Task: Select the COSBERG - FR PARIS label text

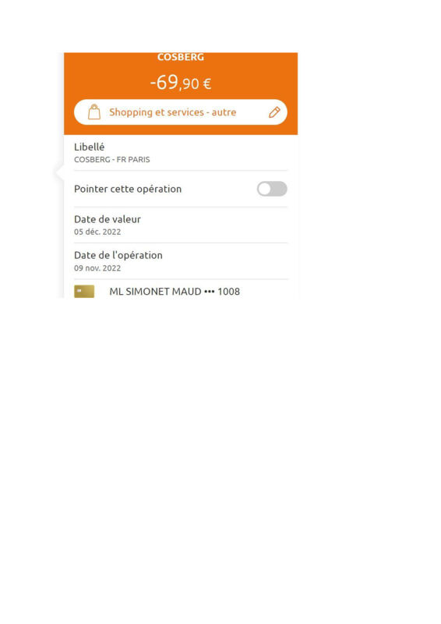Action: point(111,160)
